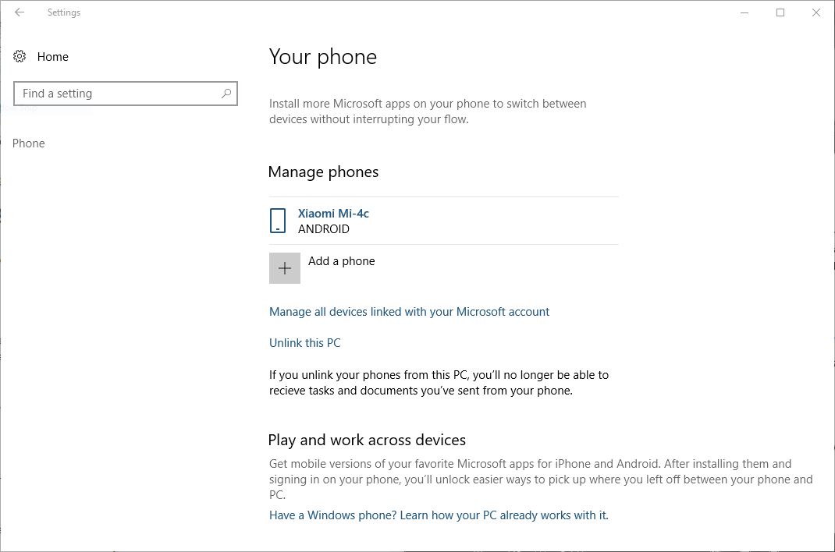The height and width of the screenshot is (552, 835).
Task: Click the plus Add a phone icon
Action: [285, 268]
